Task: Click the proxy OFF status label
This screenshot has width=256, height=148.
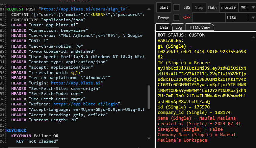Action: (187, 18)
